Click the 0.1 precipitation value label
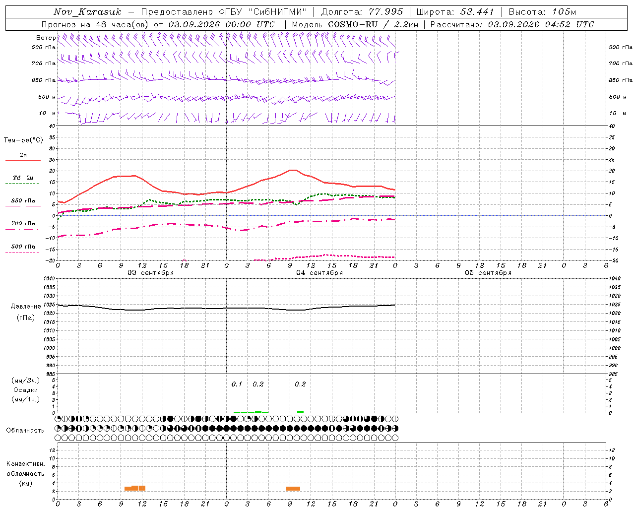 [237, 384]
